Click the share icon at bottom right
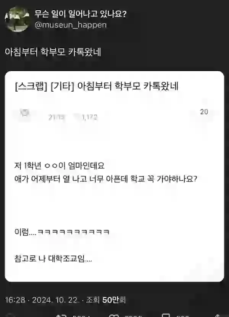This screenshot has height=317, width=229. pos(218,315)
